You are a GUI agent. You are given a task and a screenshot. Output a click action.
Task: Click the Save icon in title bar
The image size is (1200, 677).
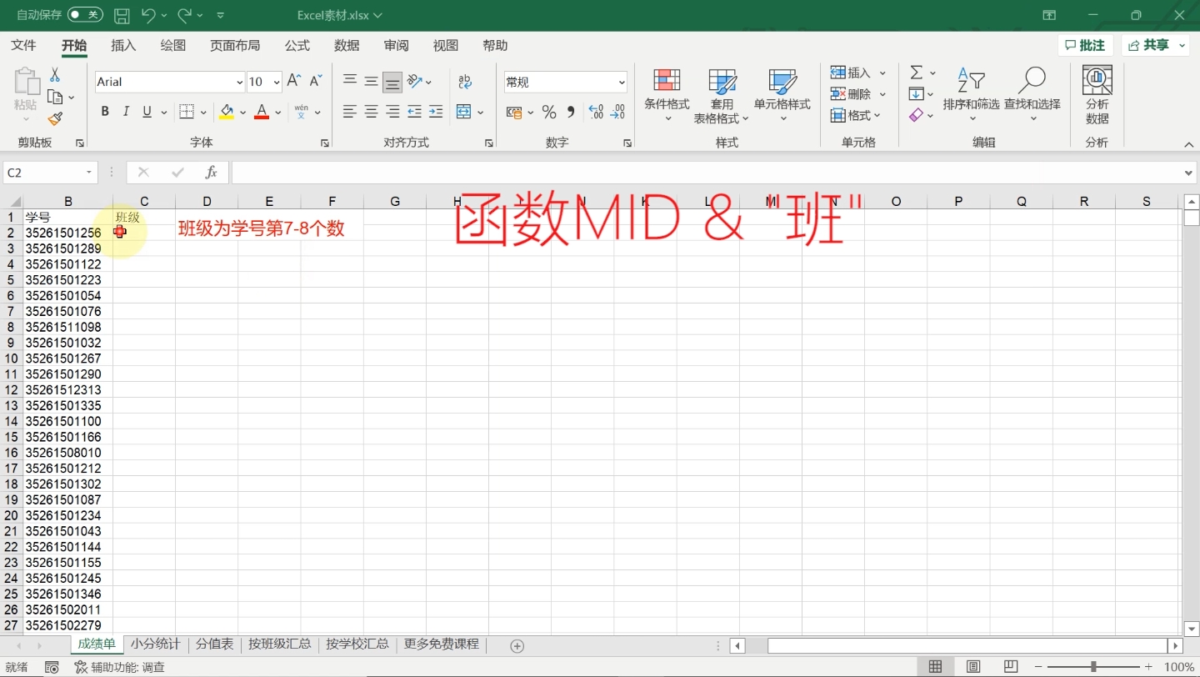122,15
